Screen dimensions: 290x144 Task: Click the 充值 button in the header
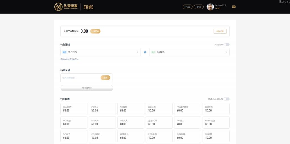click(x=187, y=7)
